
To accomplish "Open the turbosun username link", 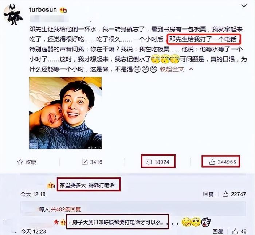I will tap(43, 10).
